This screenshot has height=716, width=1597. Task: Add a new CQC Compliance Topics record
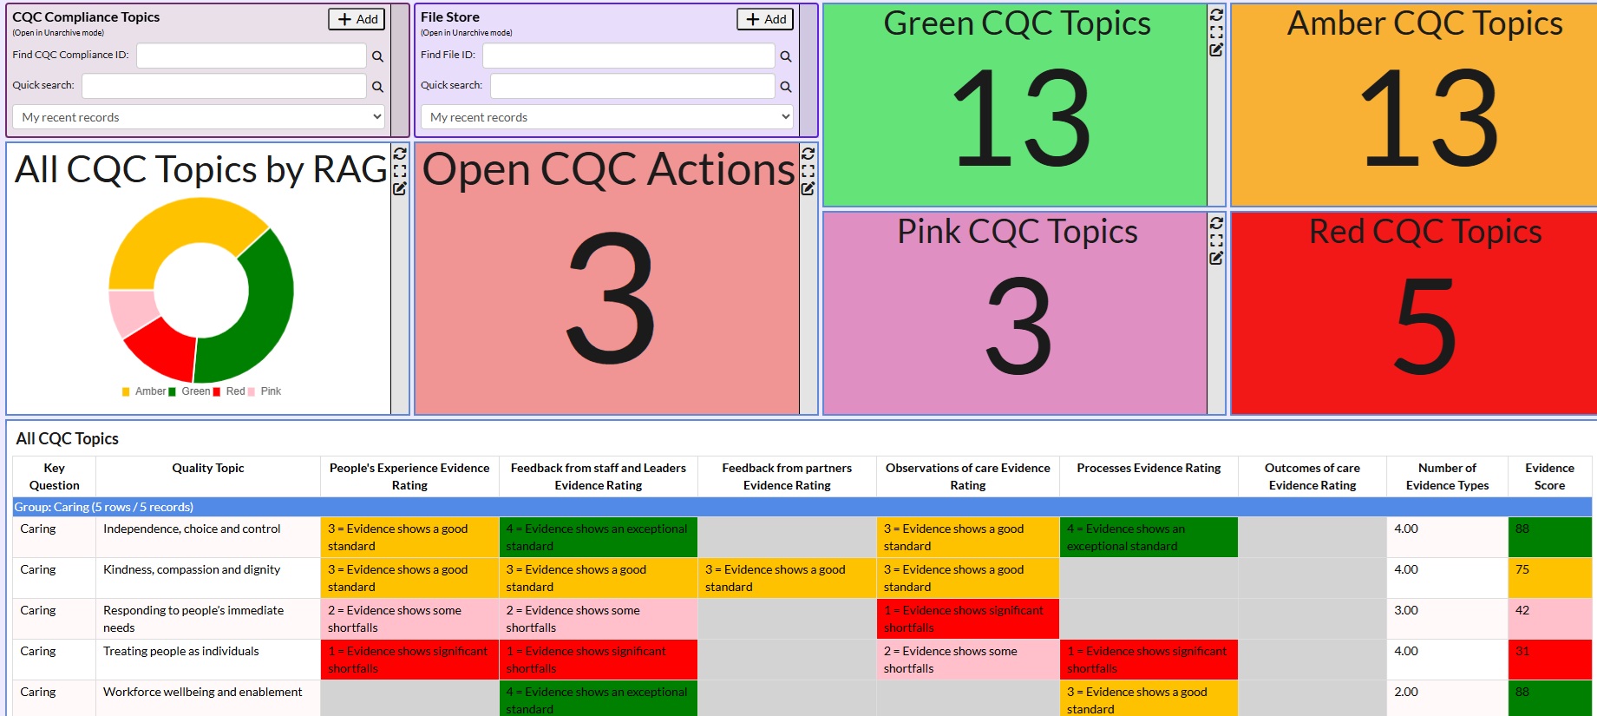pos(357,19)
